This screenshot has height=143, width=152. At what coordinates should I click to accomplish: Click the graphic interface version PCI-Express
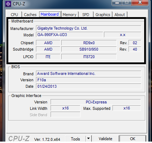pos(96,102)
